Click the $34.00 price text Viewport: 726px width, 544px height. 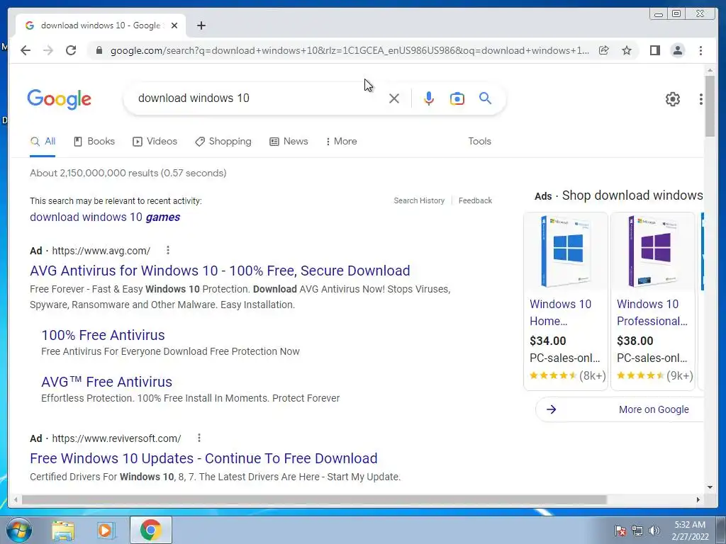point(548,341)
